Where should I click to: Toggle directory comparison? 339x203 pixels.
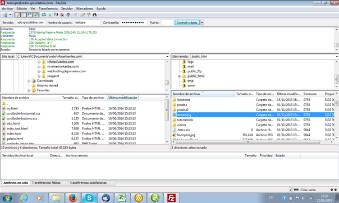83,15
